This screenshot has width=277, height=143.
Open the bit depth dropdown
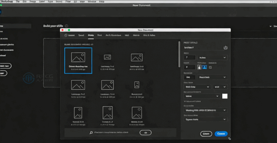220,87
